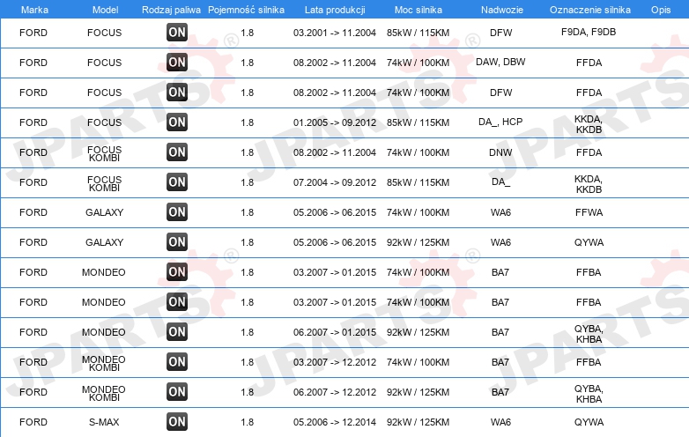Select FOCUS KOMBI in the DNW row
This screenshot has width=689, height=437.
[x=104, y=153]
